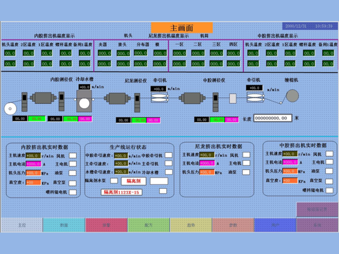Click magenta 主机电流 value in 内胶挤出机实时数据
Viewport: 339px width, 254px height.
coord(33,164)
